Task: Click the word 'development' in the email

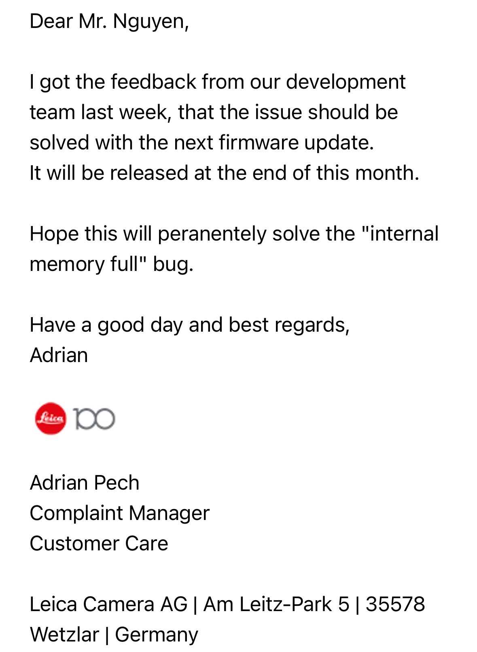Action: tap(346, 82)
